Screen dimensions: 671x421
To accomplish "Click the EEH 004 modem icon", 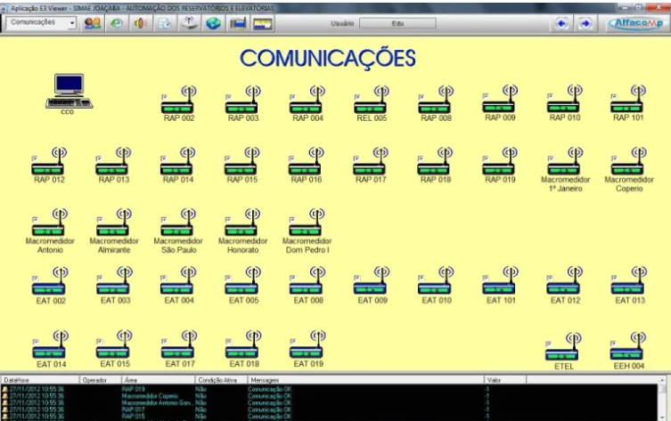I will point(629,347).
